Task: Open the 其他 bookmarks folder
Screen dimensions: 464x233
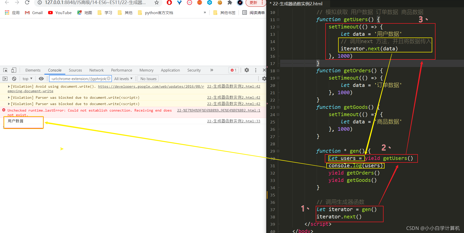Action: click(125, 13)
